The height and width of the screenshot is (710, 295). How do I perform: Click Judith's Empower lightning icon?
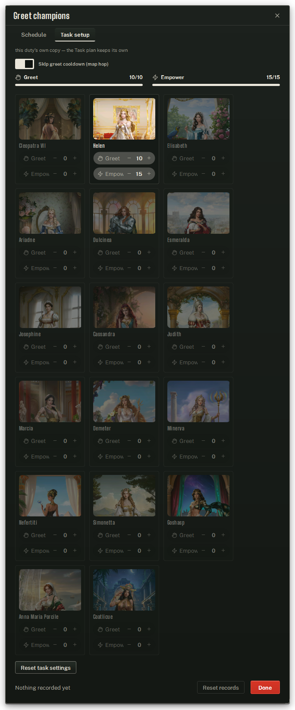click(175, 363)
